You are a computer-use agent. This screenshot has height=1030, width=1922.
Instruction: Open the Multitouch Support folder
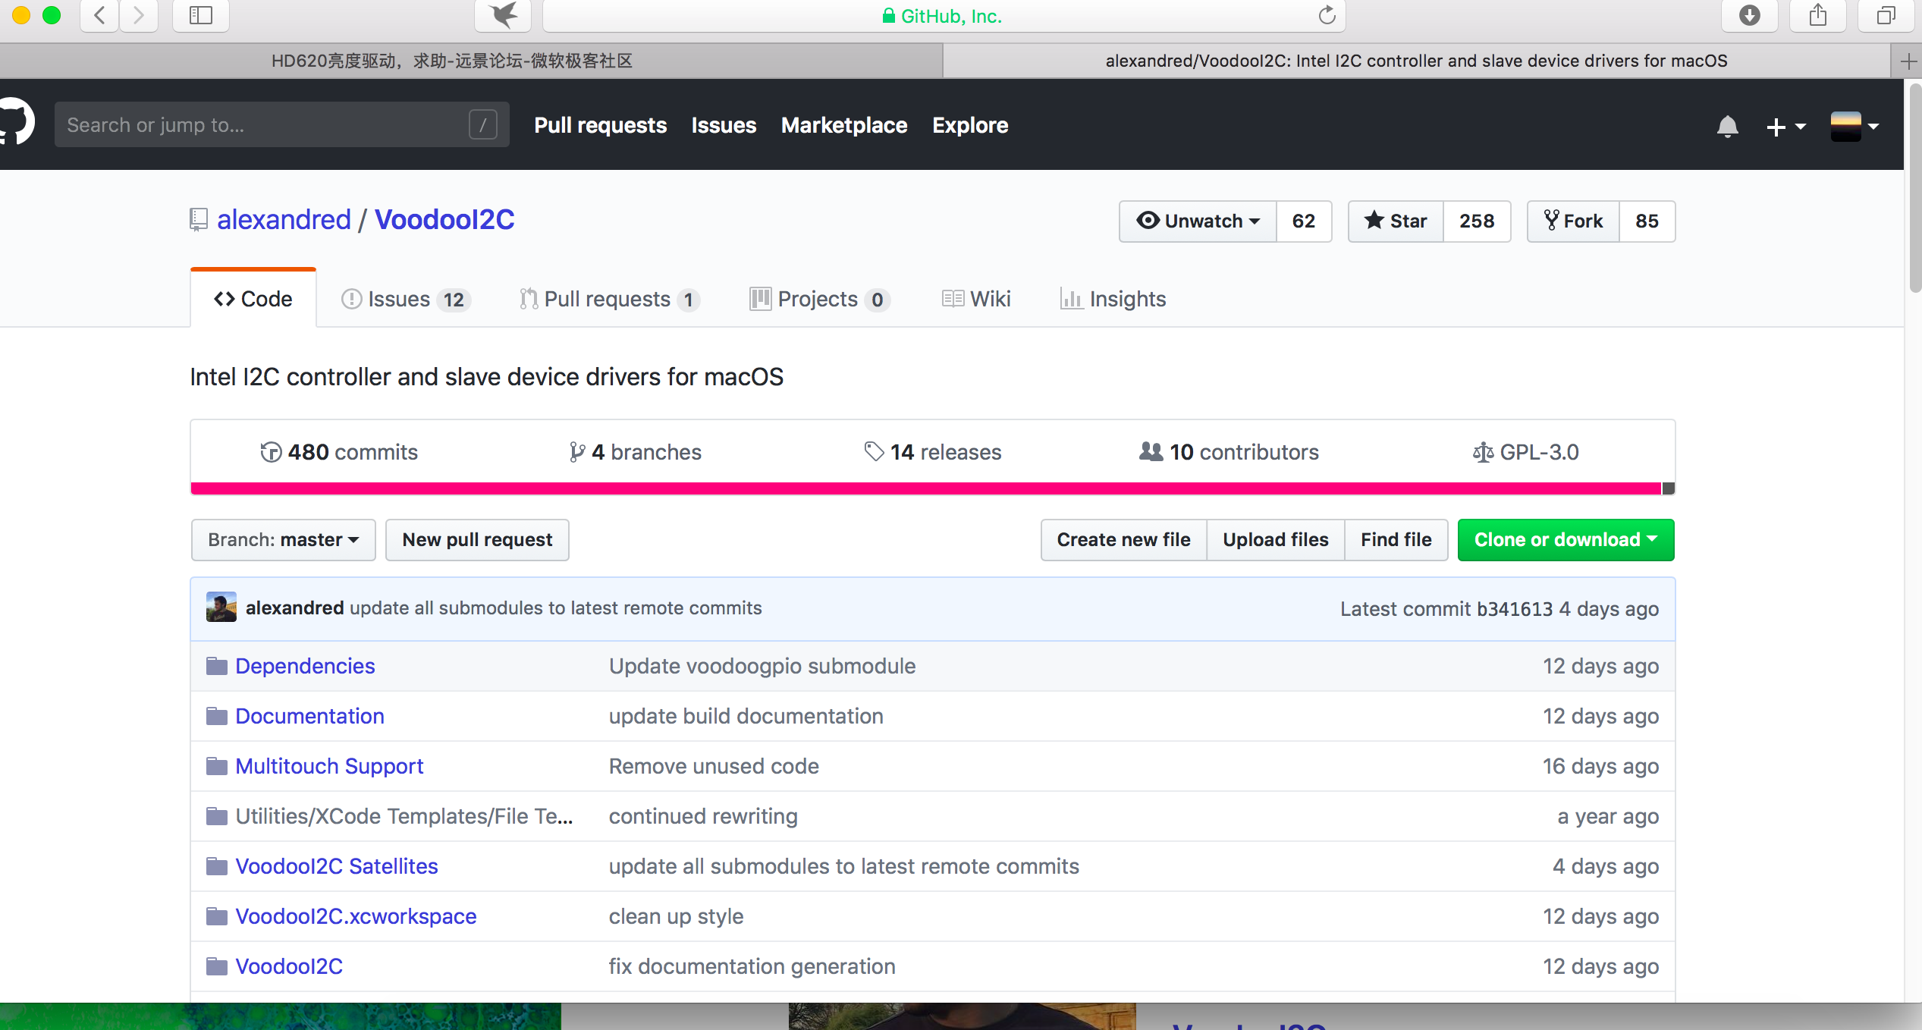[329, 766]
